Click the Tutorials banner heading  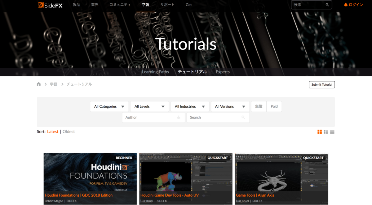pos(186,44)
